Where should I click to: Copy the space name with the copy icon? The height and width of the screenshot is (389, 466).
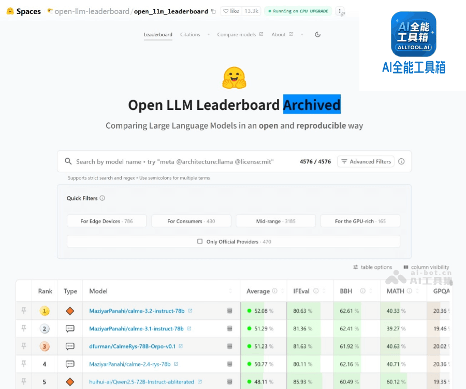213,11
